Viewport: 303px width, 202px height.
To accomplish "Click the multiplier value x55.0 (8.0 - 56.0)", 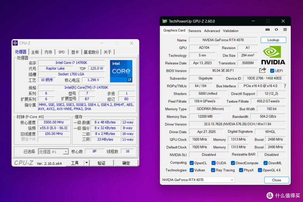I will (54, 128).
